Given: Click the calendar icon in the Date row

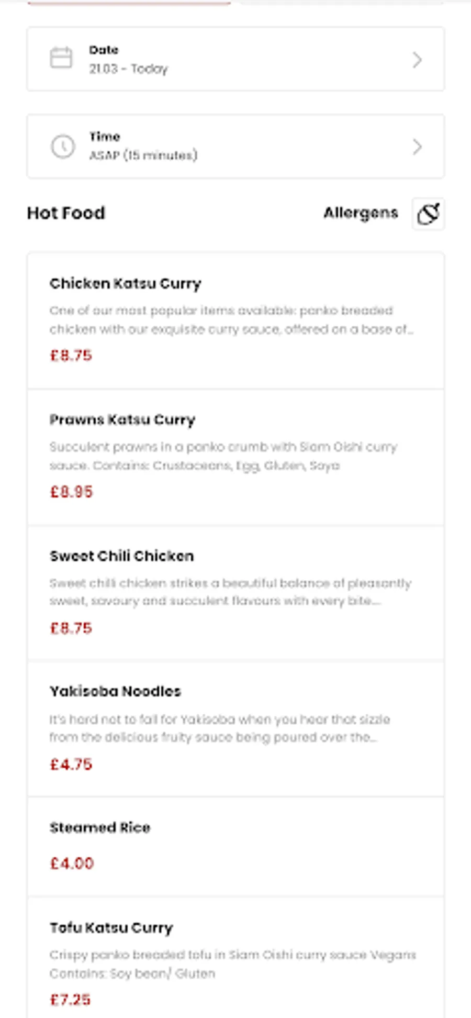Looking at the screenshot, I should pos(61,58).
